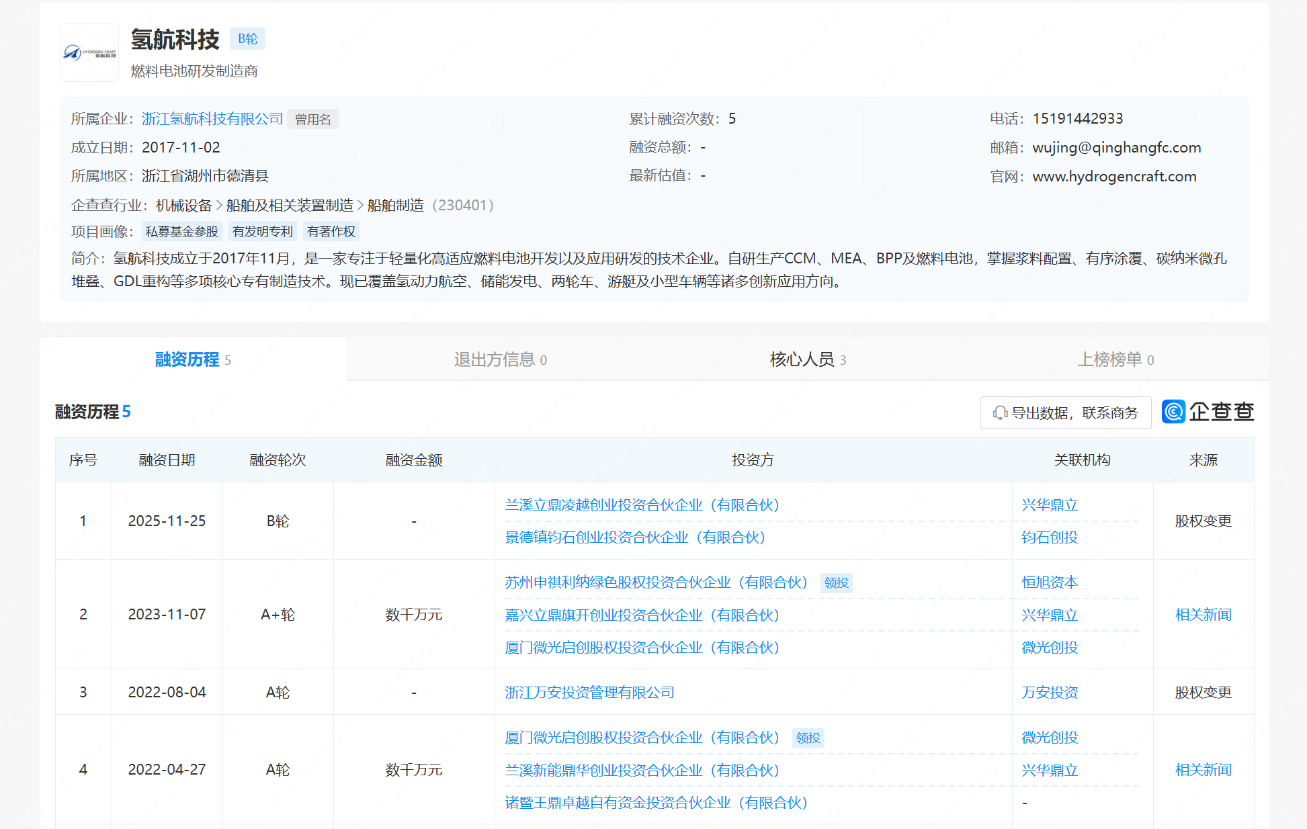The width and height of the screenshot is (1307, 829).
Task: Click the B轮 badge beside company name
Action: point(247,38)
